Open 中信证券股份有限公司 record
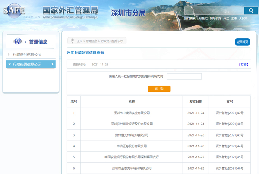The height and width of the screenshot is (174, 259). click(131, 146)
